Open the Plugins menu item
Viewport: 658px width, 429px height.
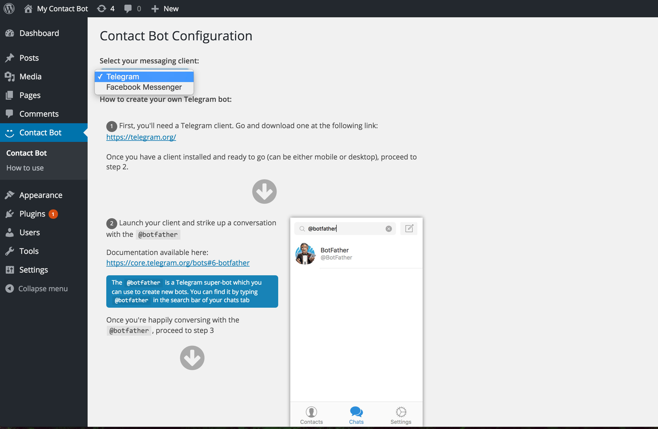point(32,214)
